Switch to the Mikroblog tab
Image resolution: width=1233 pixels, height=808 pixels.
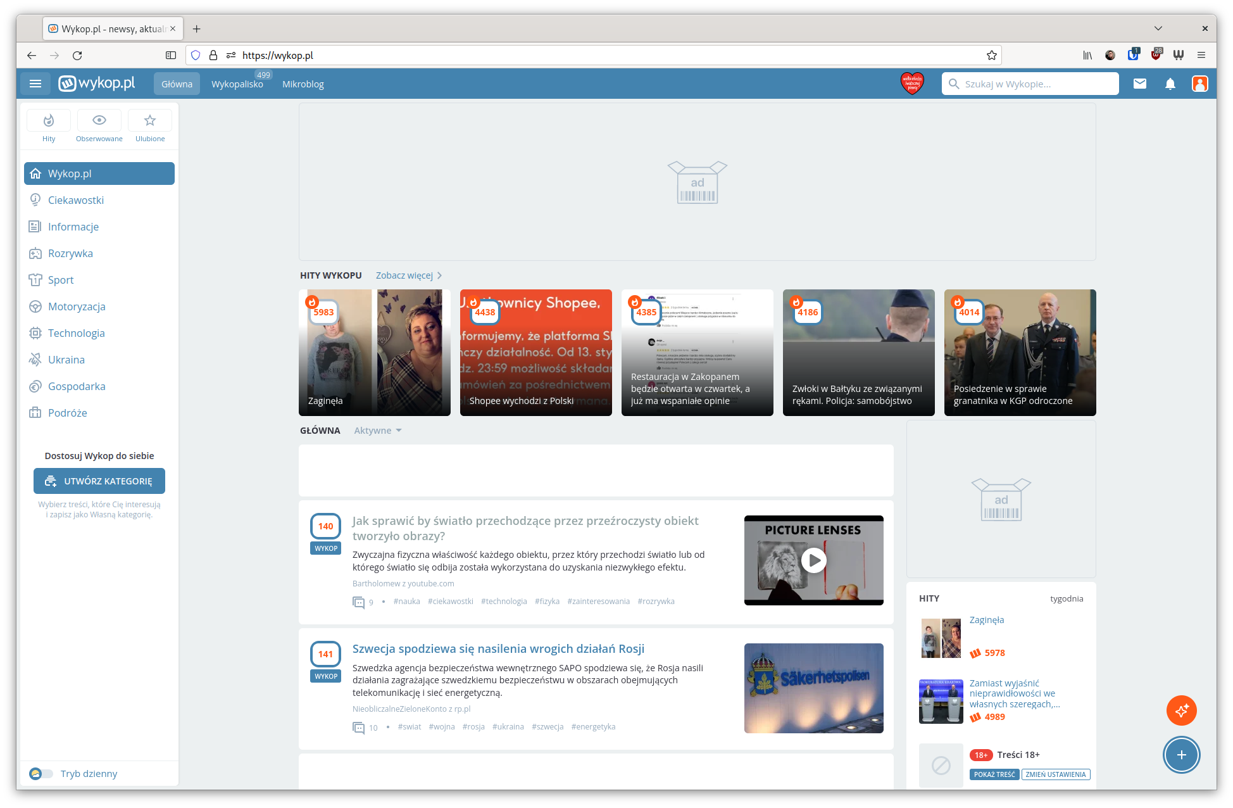pos(303,84)
